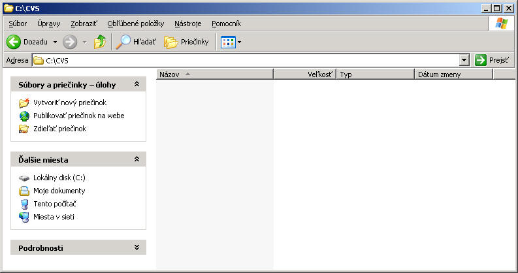Sort by the Typ column header

pyautogui.click(x=376, y=74)
